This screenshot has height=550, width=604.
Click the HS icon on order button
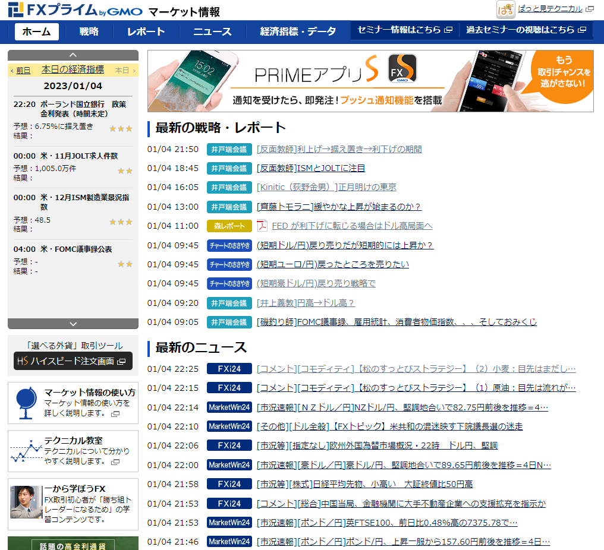(23, 361)
